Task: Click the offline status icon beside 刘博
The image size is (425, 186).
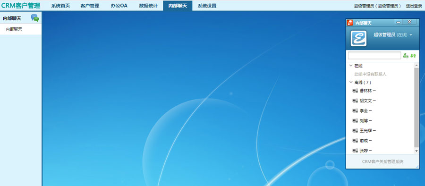Action: tap(355, 121)
